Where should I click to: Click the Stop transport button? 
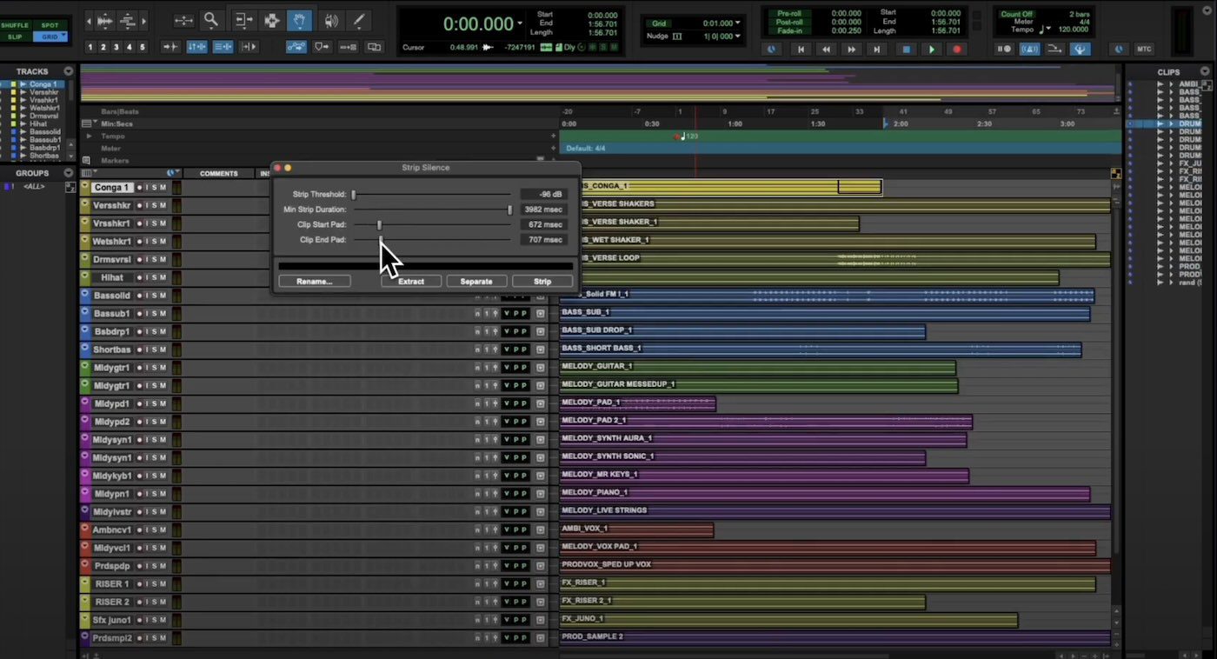point(906,50)
